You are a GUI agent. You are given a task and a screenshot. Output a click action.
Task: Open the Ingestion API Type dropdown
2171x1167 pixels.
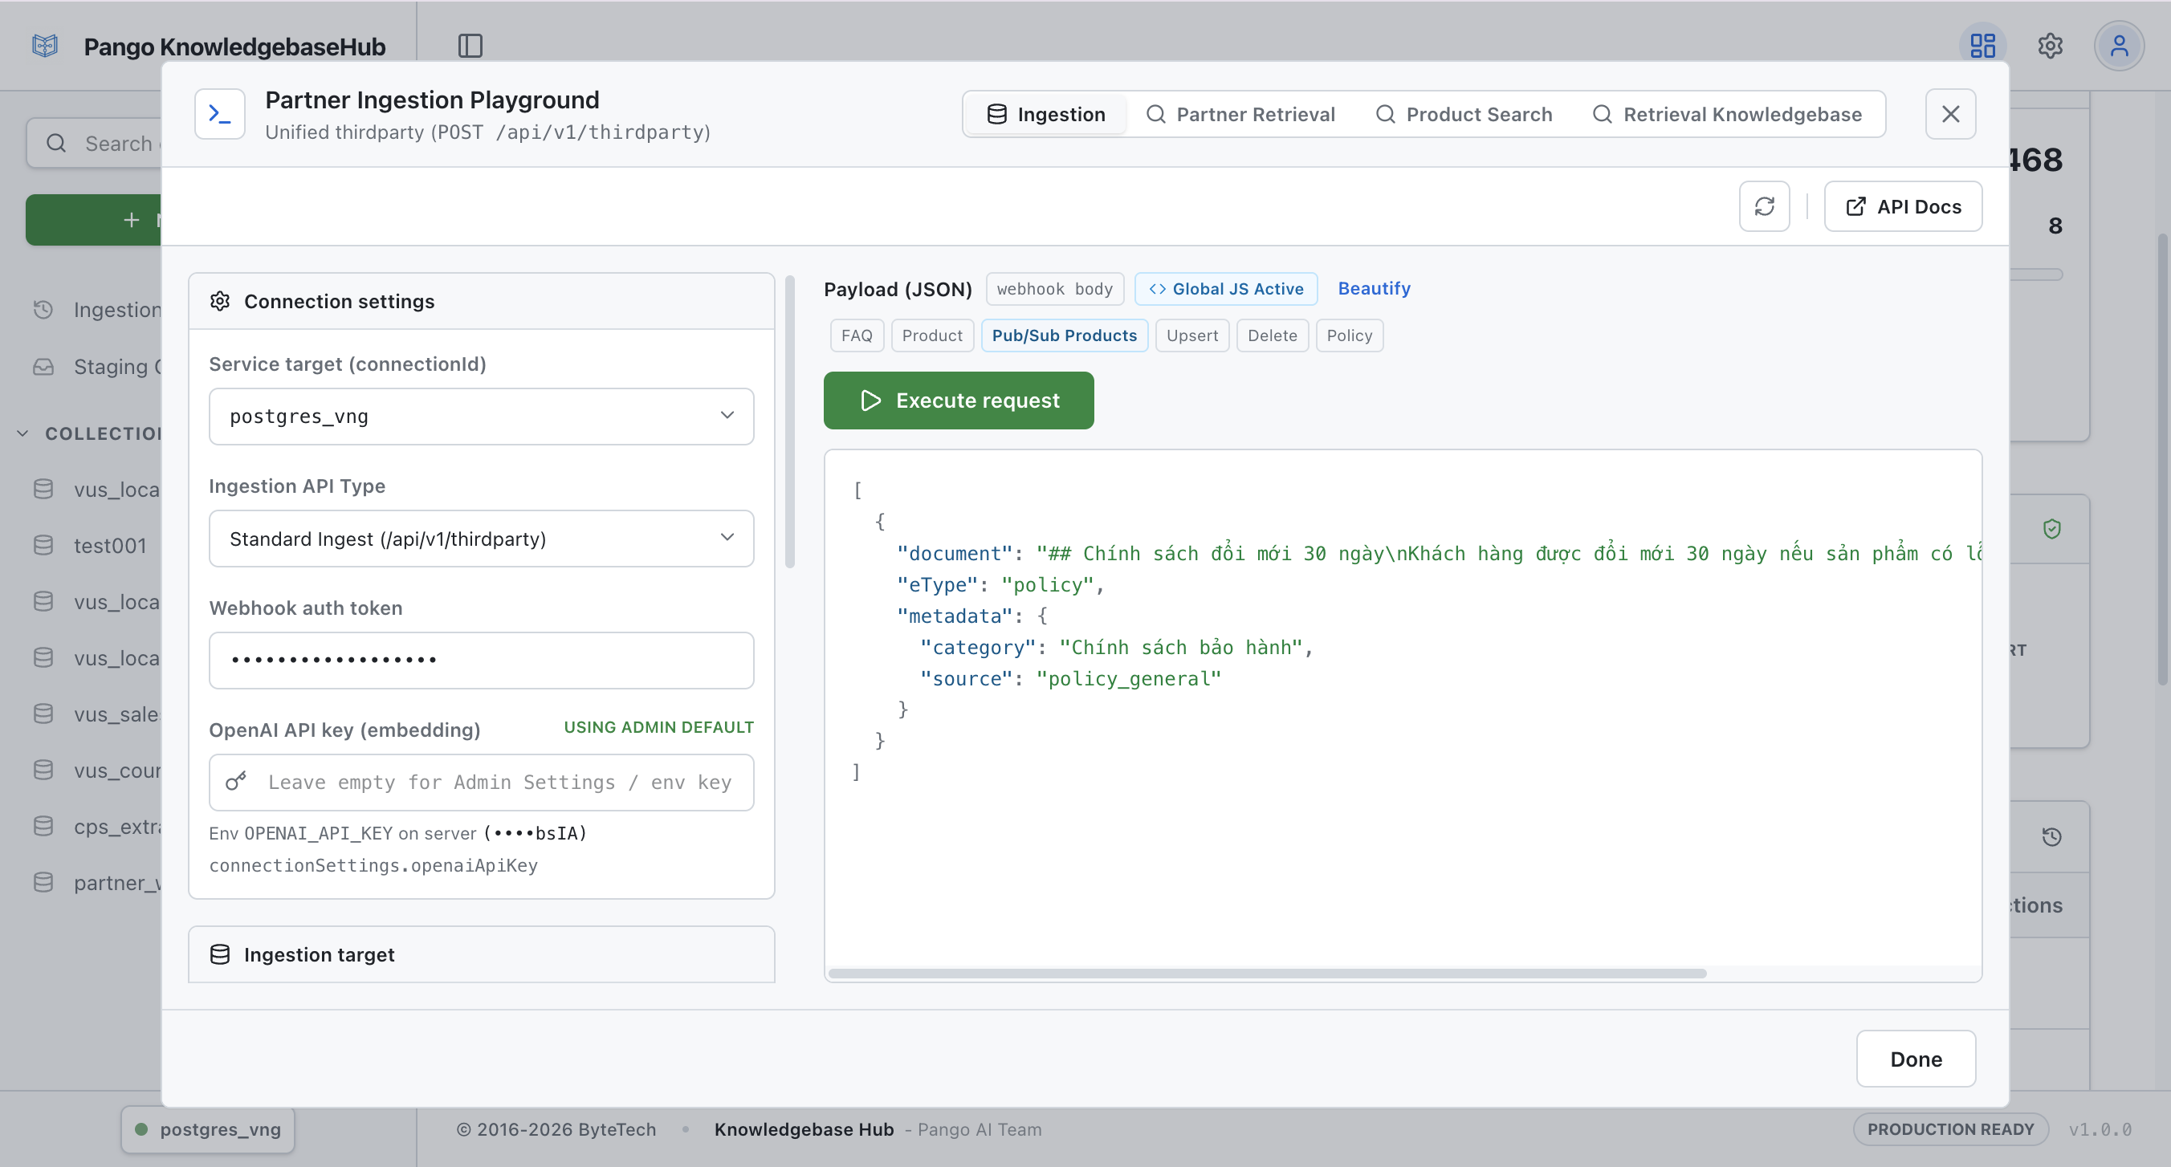tap(481, 539)
